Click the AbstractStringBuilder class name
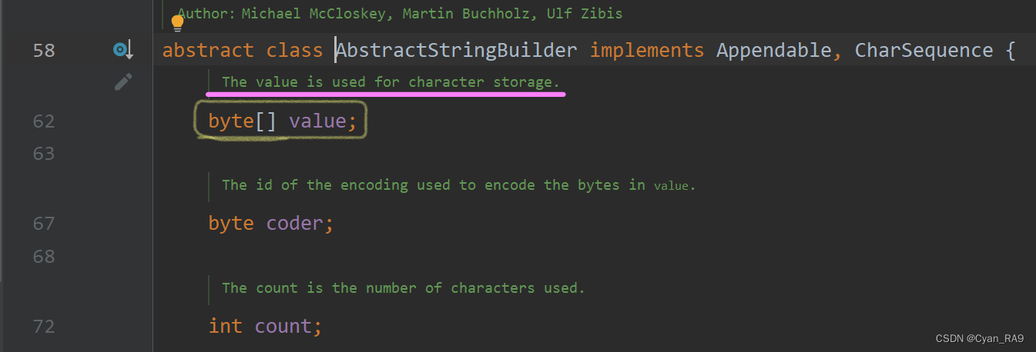The image size is (1036, 352). click(x=457, y=51)
